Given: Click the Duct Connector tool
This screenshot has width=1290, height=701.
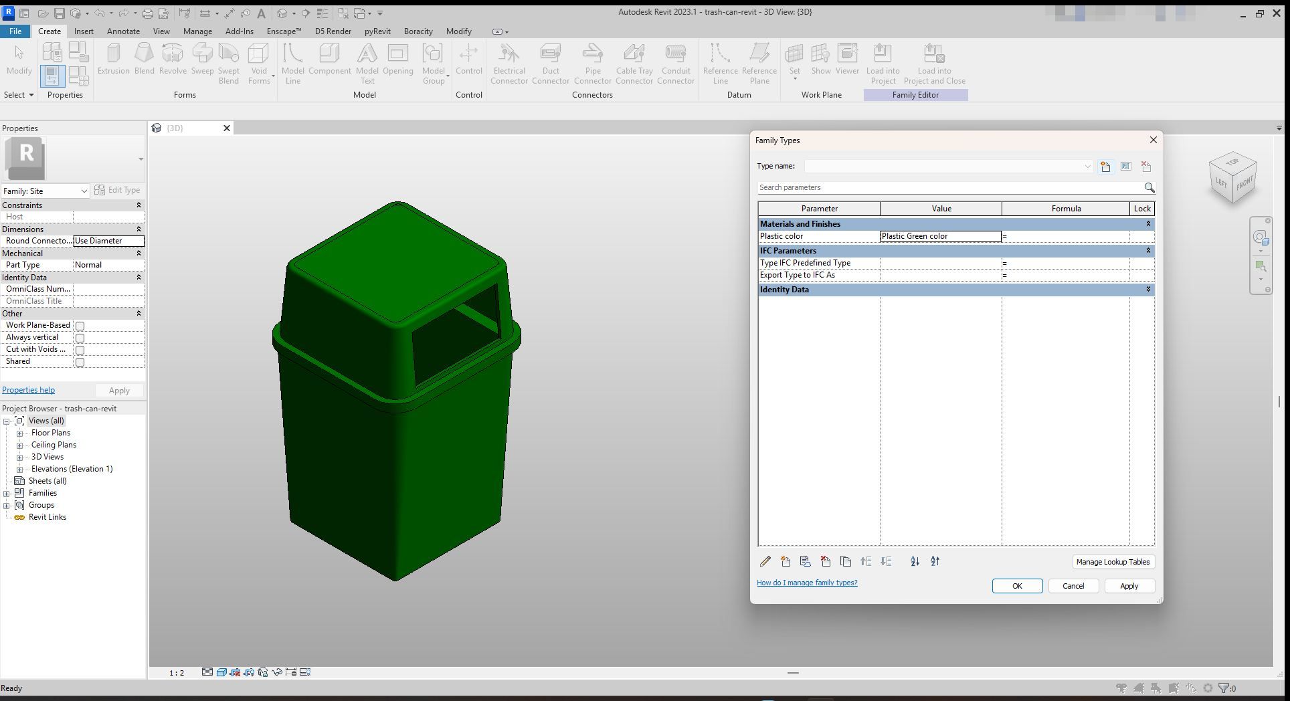Looking at the screenshot, I should (551, 64).
